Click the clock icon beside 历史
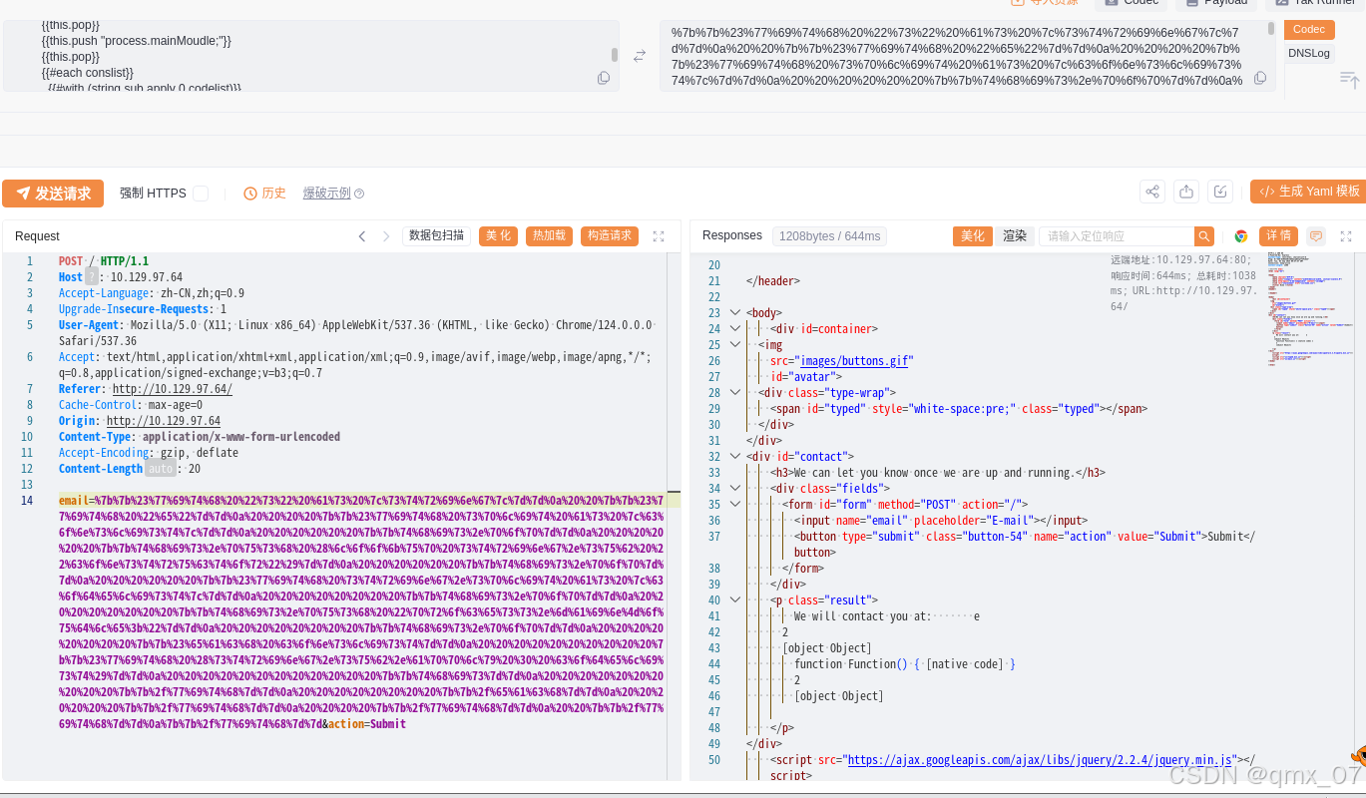1366x798 pixels. click(250, 194)
